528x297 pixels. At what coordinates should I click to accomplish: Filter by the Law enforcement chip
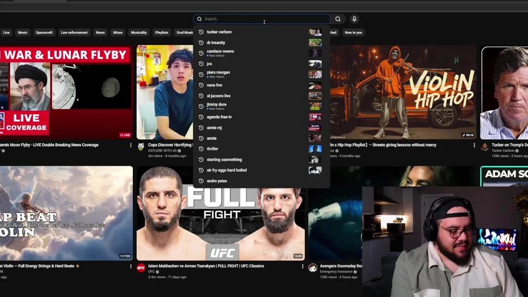pyautogui.click(x=74, y=33)
